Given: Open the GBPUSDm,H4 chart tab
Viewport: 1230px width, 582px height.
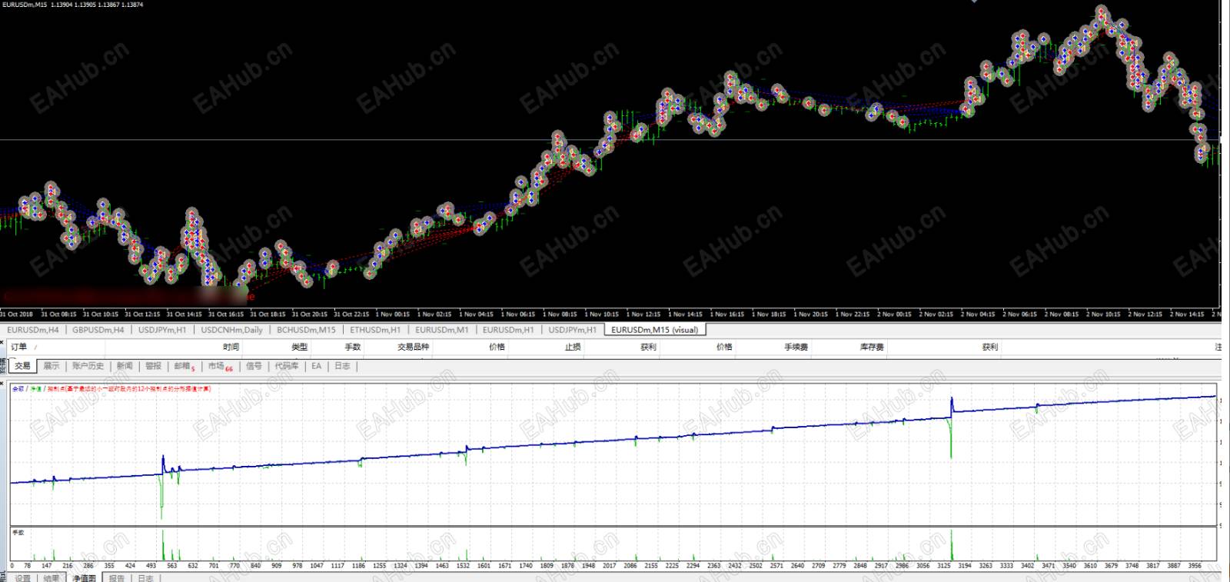Looking at the screenshot, I should tap(98, 330).
